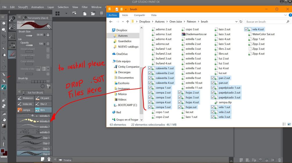
Task: Uncheck papelpicado 1.sut checkbox
Action: tap(213, 87)
